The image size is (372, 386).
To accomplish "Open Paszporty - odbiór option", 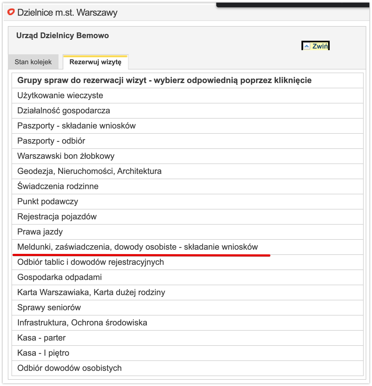I will coord(188,141).
